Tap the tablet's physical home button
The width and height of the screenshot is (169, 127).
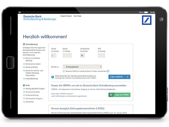tap(10, 62)
